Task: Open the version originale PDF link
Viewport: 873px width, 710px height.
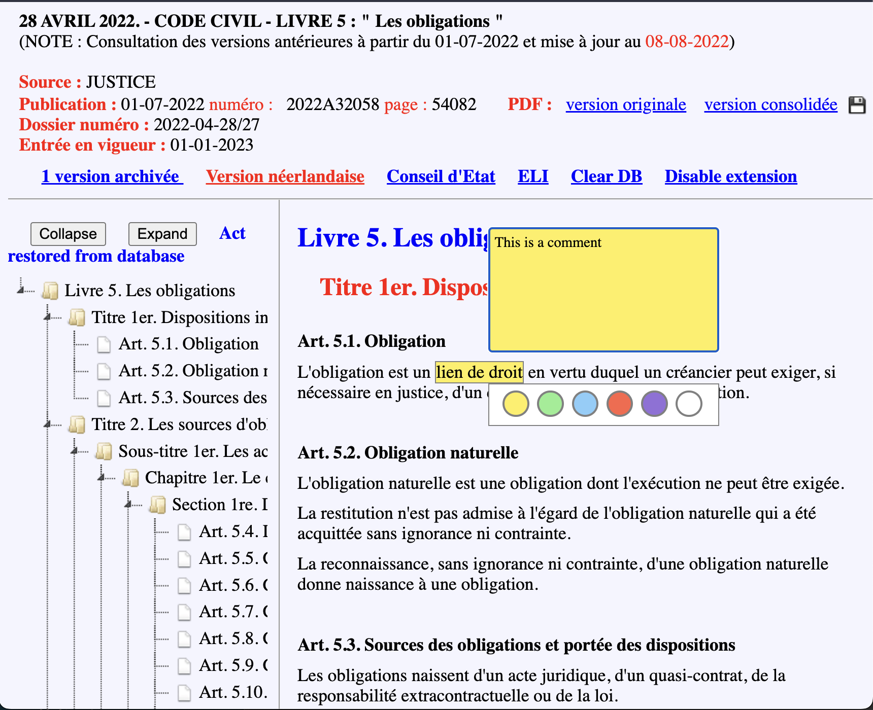Action: 626,104
